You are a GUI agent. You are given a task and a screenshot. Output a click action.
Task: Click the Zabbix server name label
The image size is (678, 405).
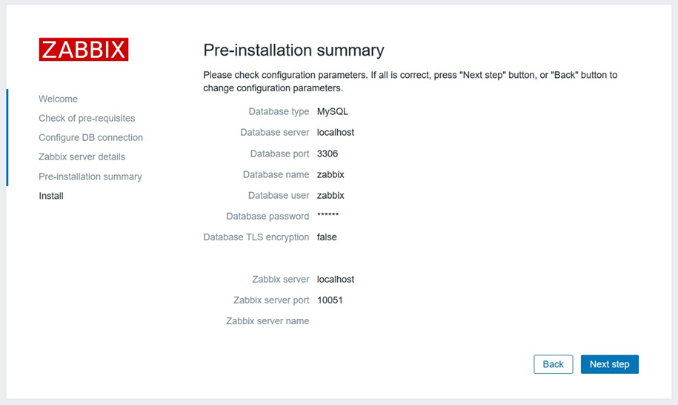pyautogui.click(x=267, y=321)
